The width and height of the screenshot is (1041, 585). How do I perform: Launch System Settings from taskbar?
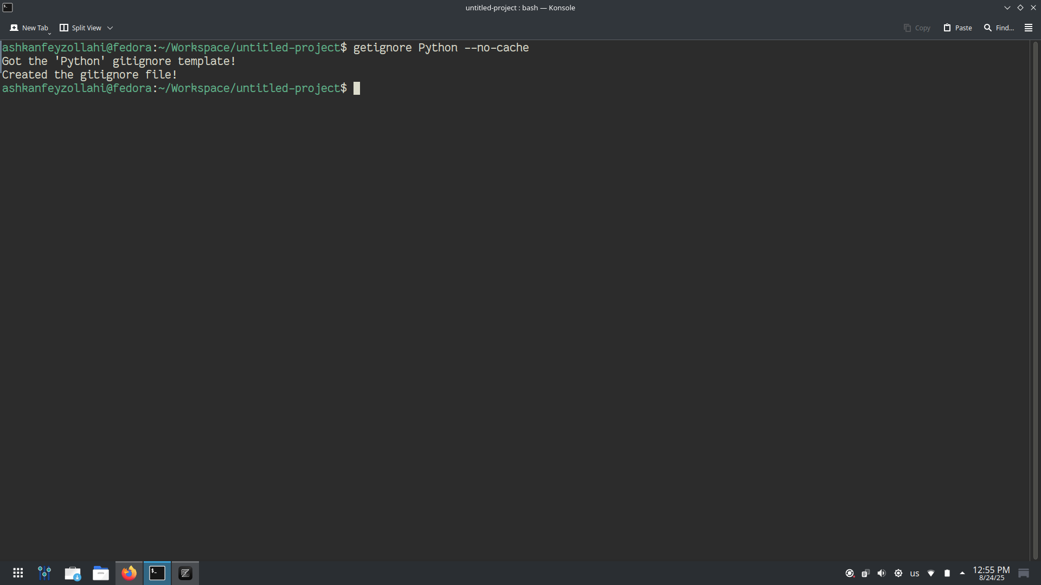click(x=44, y=573)
